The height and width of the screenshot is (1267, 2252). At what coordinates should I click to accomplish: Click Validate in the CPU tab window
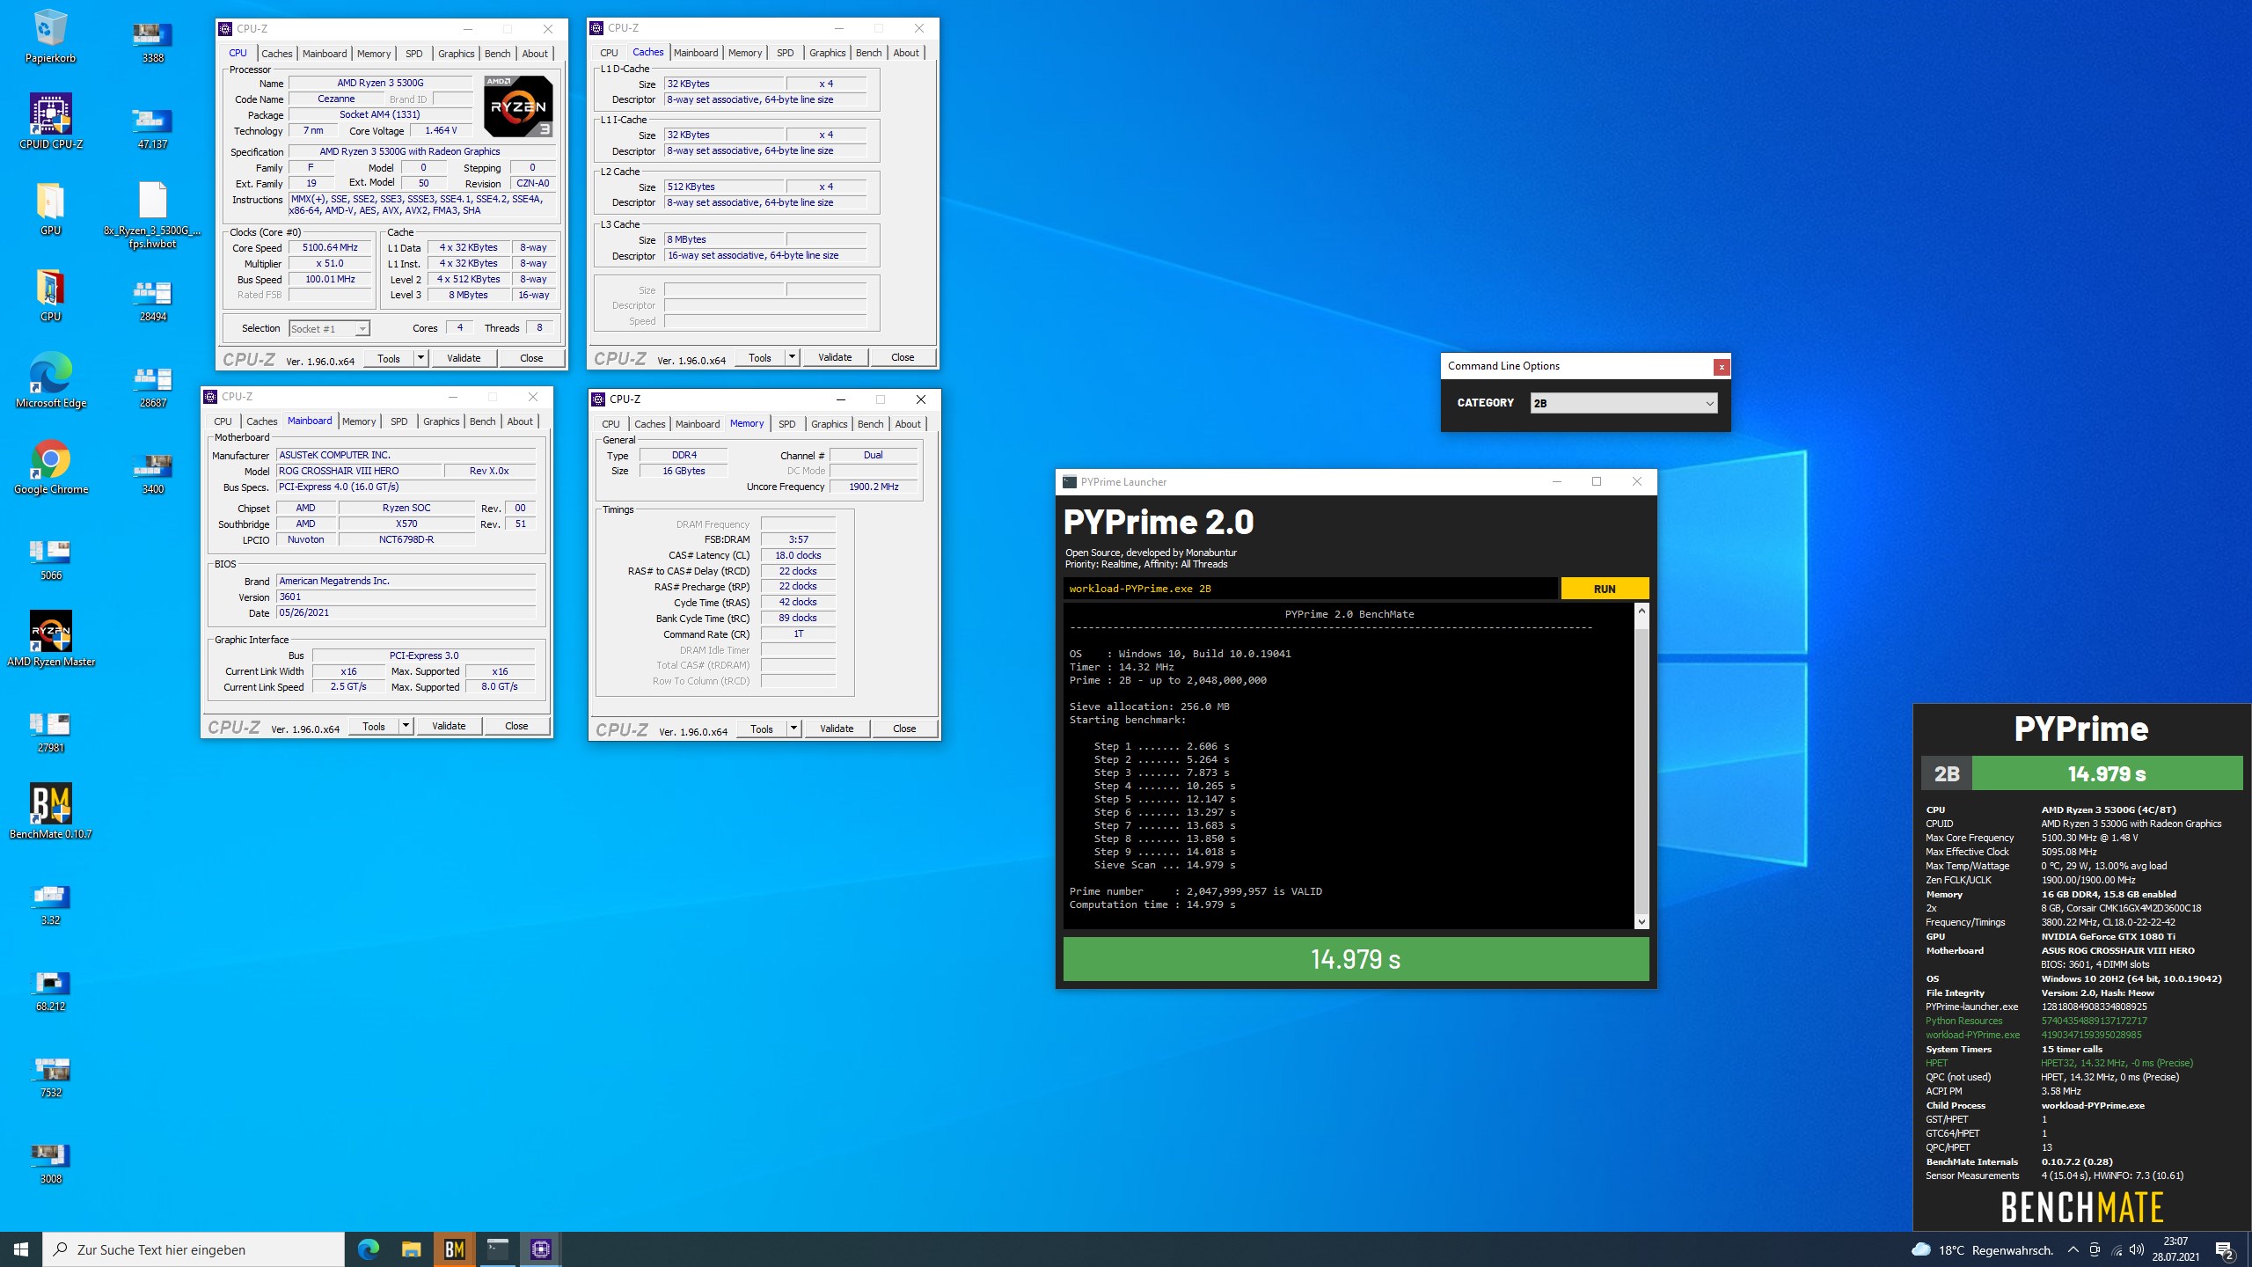[464, 358]
